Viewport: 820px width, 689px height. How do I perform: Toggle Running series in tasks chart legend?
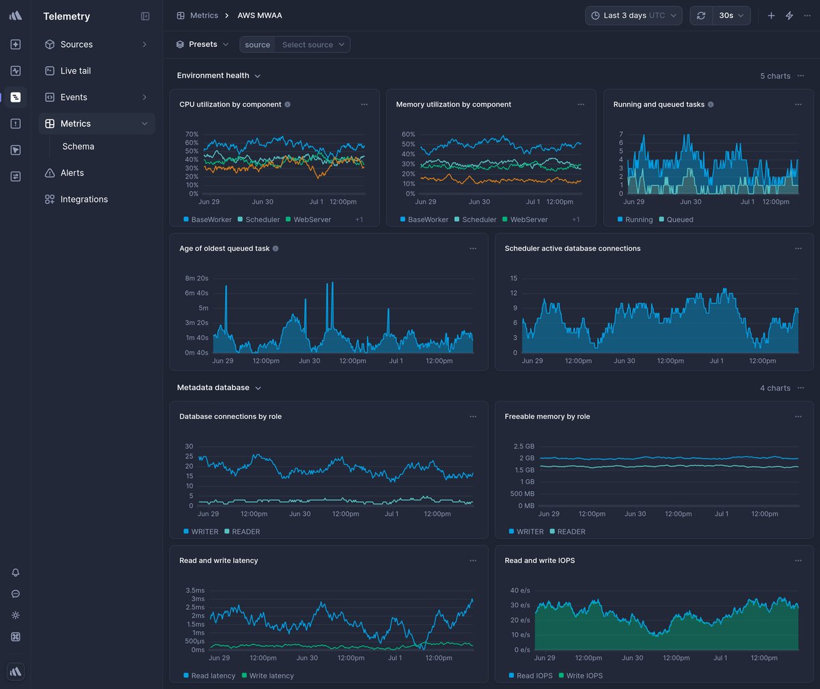(x=634, y=220)
